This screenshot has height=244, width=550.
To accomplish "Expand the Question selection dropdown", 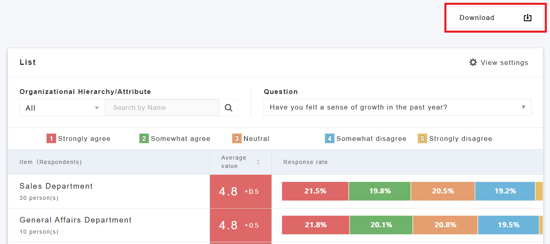I will [x=397, y=107].
